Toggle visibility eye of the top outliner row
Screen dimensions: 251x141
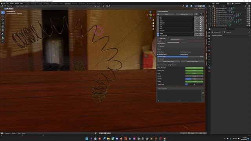[247, 8]
